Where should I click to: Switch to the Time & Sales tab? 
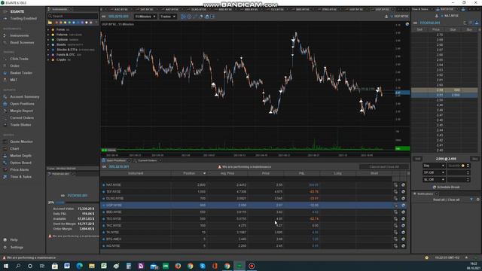point(420,9)
